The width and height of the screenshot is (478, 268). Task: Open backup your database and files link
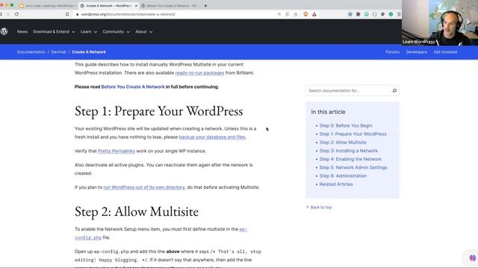212,137
